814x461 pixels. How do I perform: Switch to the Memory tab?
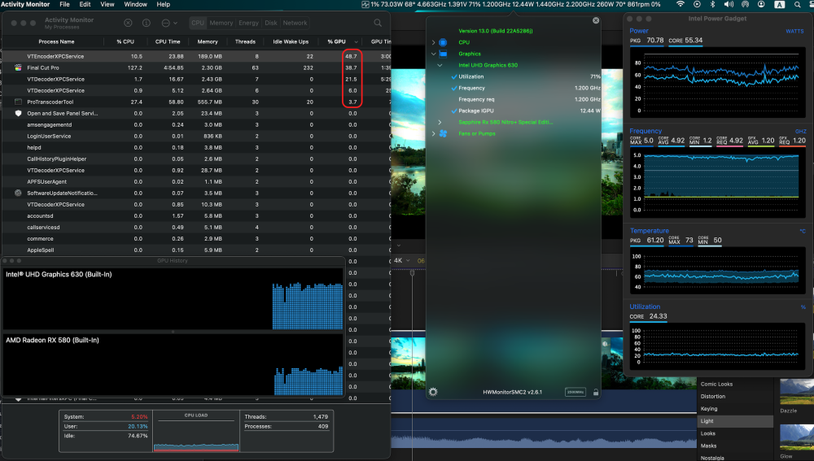(x=221, y=23)
